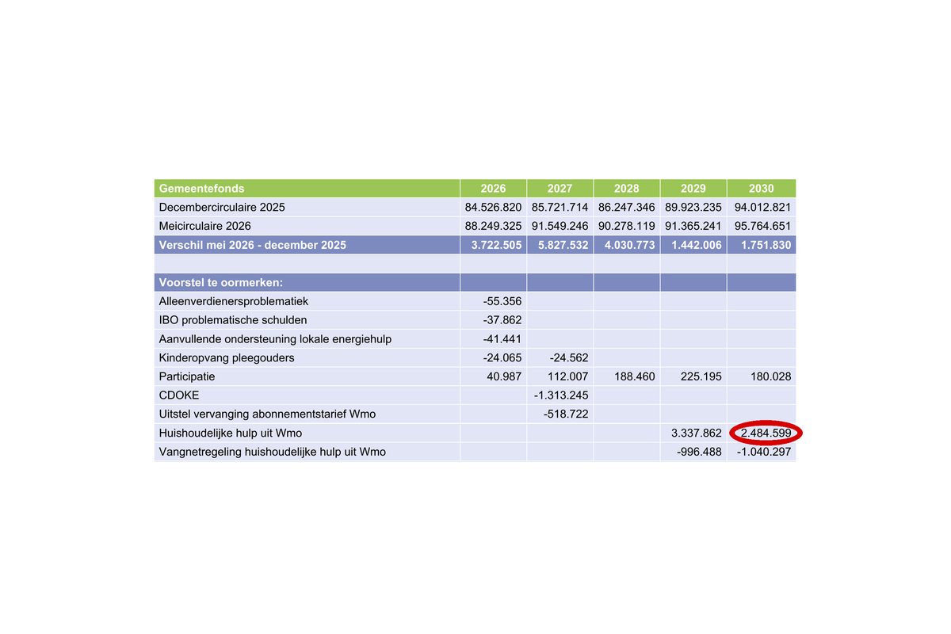This screenshot has height=634, width=951.
Task: Select the CDOKE row label
Action: click(x=179, y=395)
